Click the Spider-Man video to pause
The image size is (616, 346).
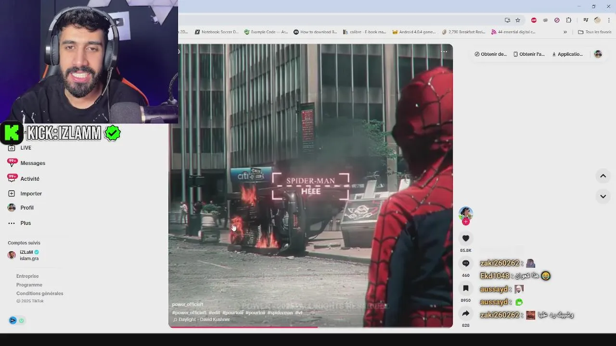point(310,185)
